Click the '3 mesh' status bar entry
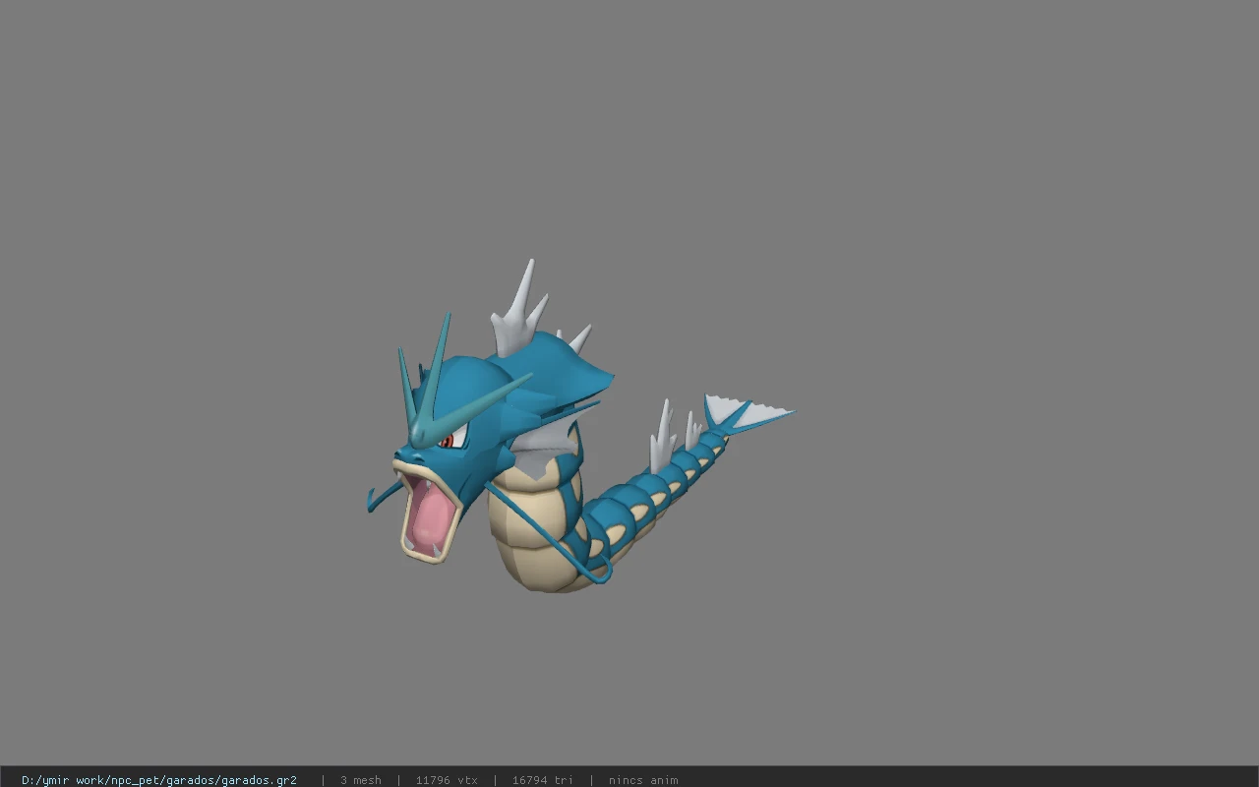1259x787 pixels. point(361,780)
